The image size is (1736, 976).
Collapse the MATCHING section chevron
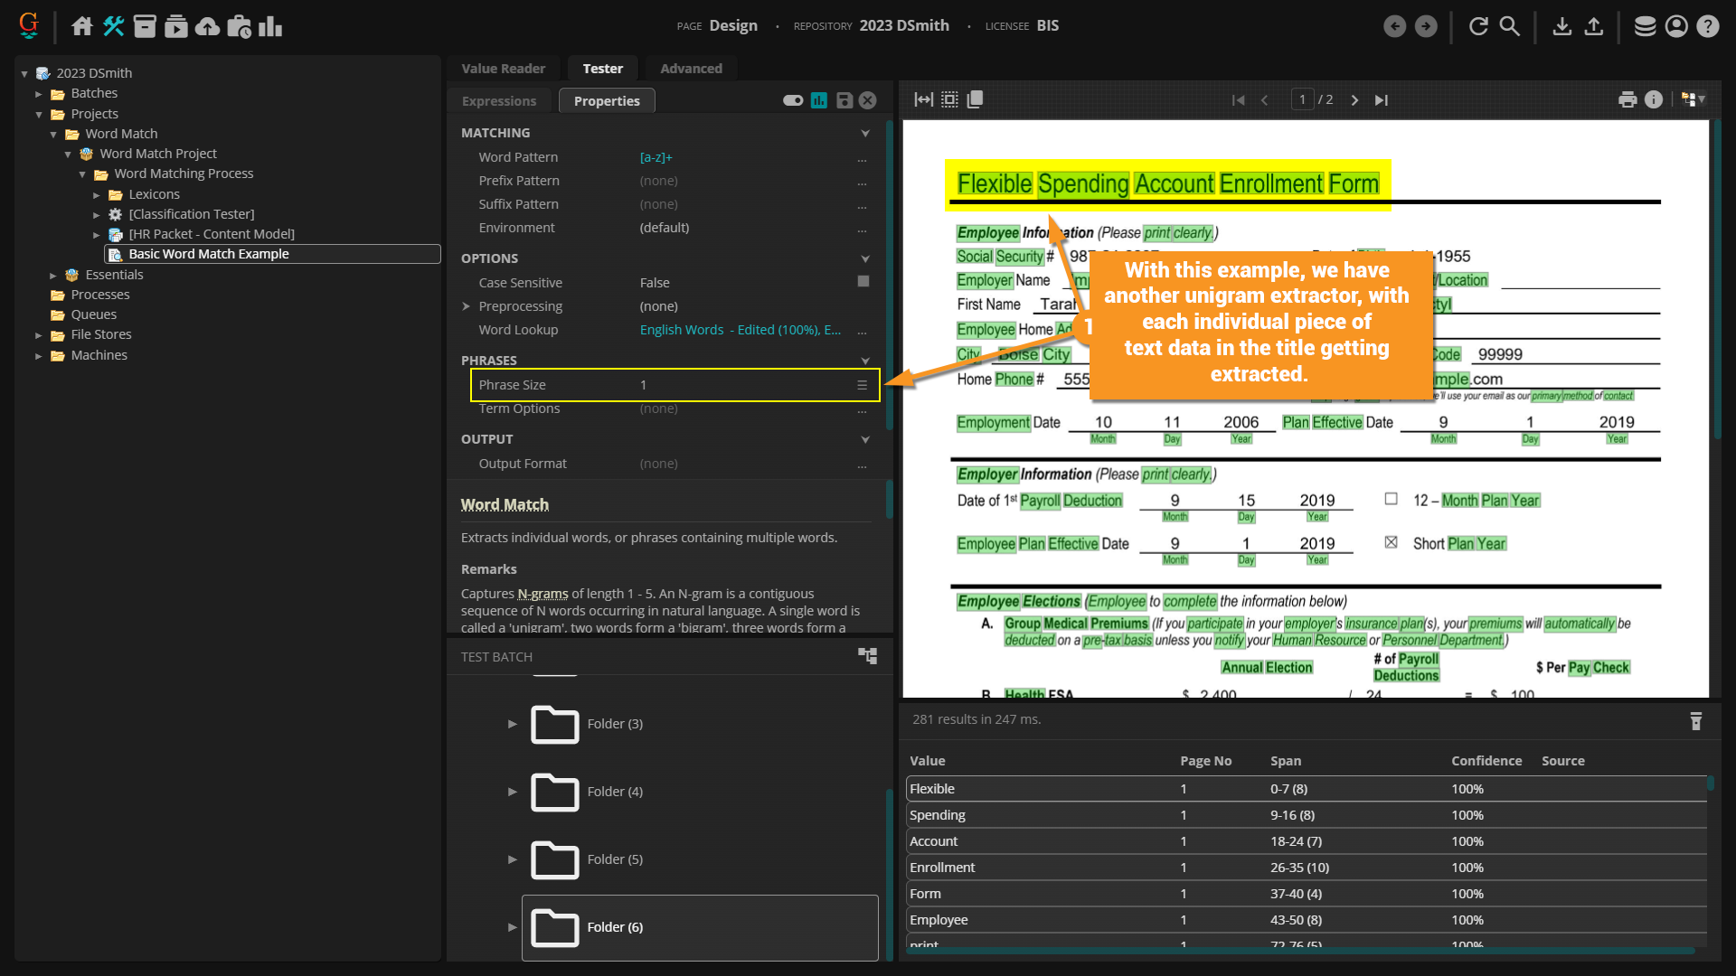coord(865,133)
